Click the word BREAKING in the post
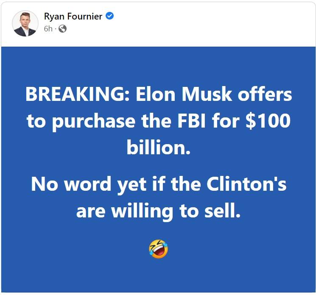 [78, 94]
